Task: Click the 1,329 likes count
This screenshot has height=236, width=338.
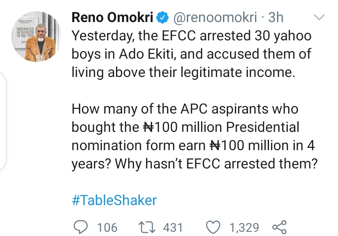Action: pyautogui.click(x=244, y=228)
